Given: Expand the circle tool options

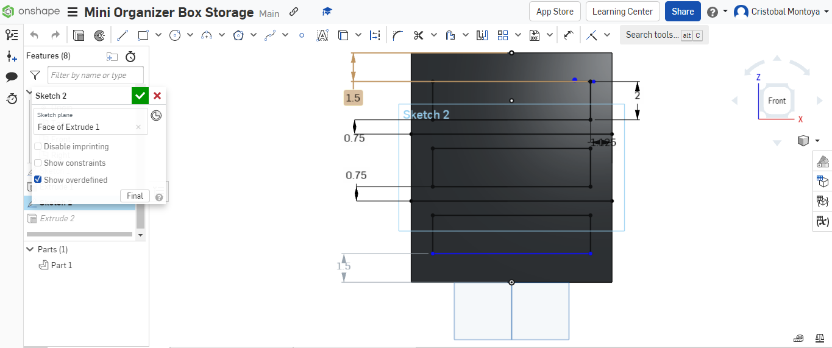Looking at the screenshot, I should coord(190,35).
